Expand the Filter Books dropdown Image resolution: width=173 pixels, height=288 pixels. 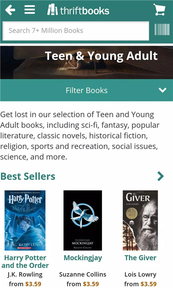coord(87,90)
